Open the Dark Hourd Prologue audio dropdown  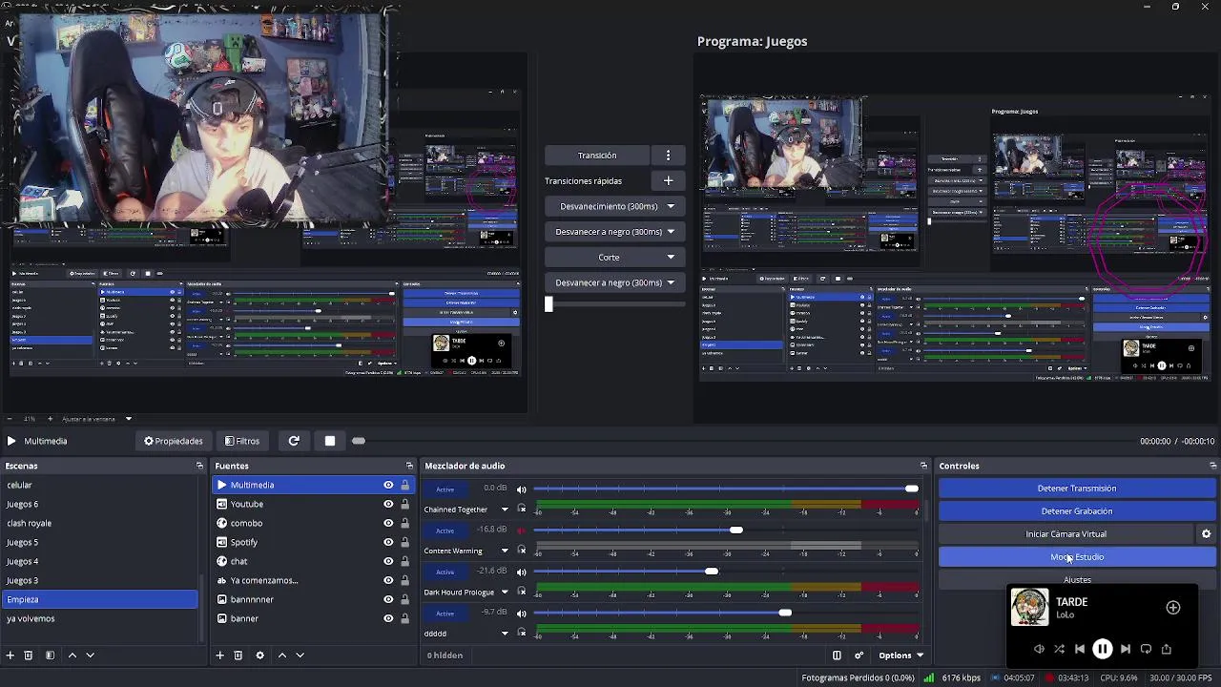click(505, 592)
